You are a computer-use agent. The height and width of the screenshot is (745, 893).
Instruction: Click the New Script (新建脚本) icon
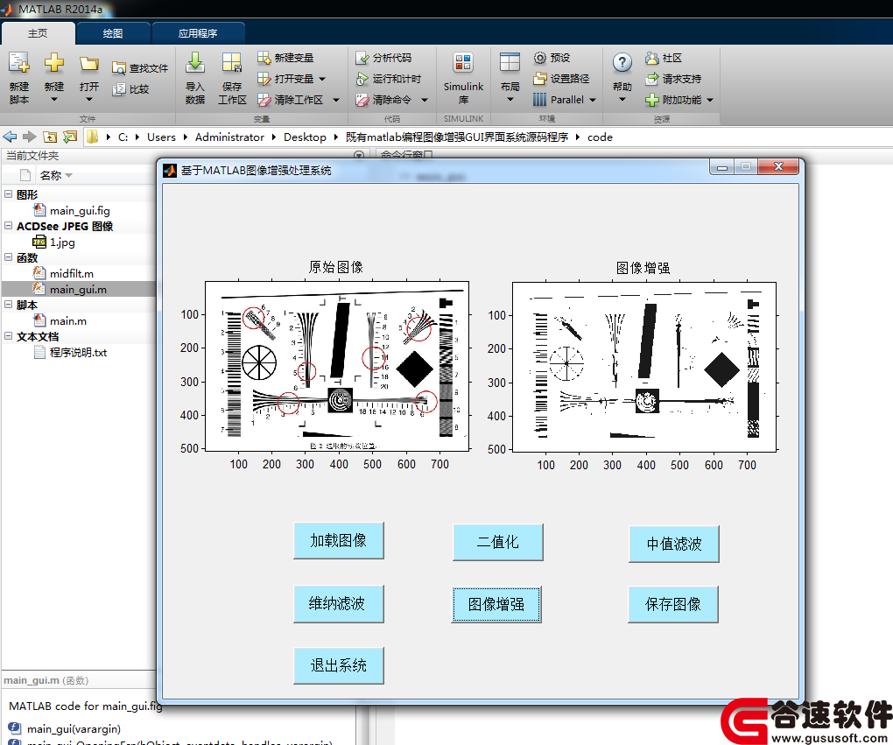pyautogui.click(x=18, y=63)
